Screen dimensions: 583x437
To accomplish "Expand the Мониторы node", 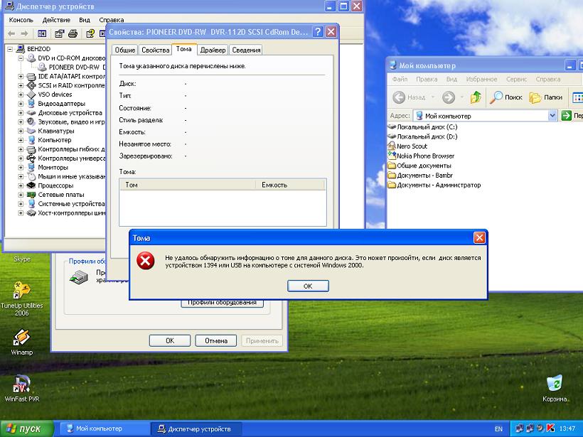I will [x=21, y=168].
